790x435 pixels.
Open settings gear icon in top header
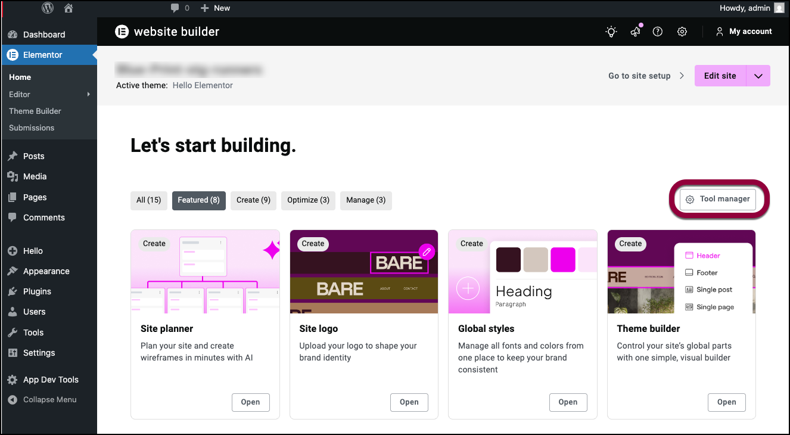pos(682,32)
